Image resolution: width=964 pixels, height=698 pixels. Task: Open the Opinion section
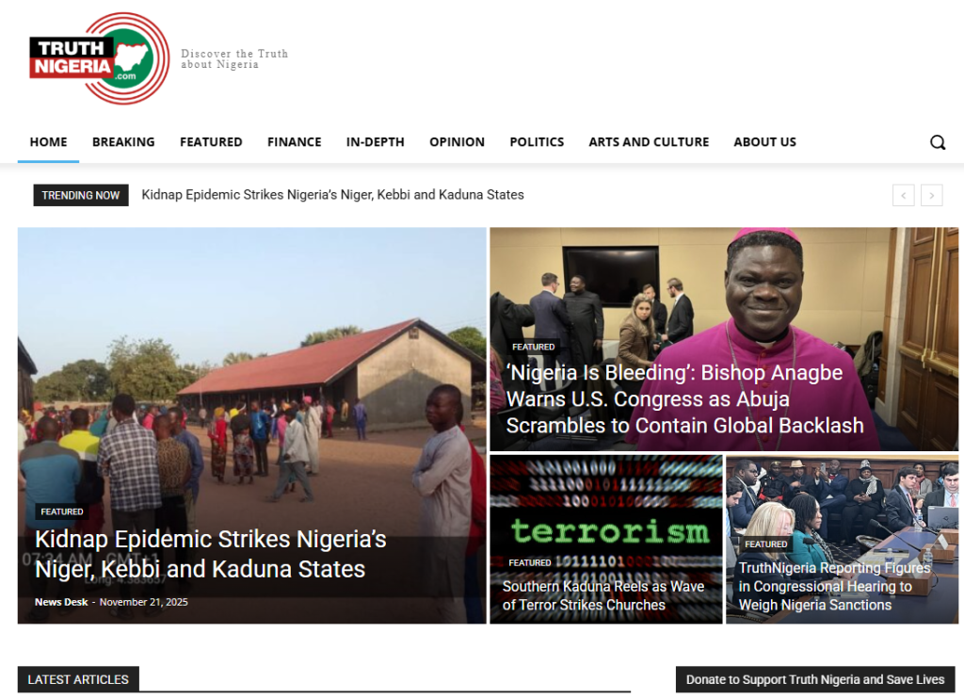457,142
